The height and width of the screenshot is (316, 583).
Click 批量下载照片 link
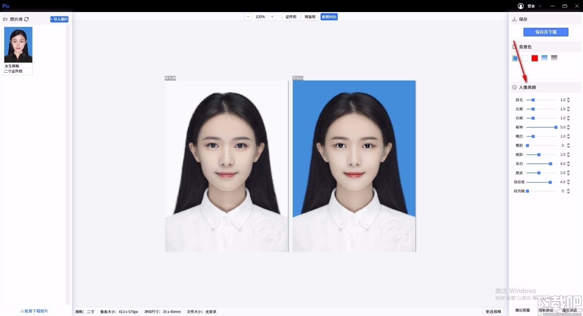point(34,311)
